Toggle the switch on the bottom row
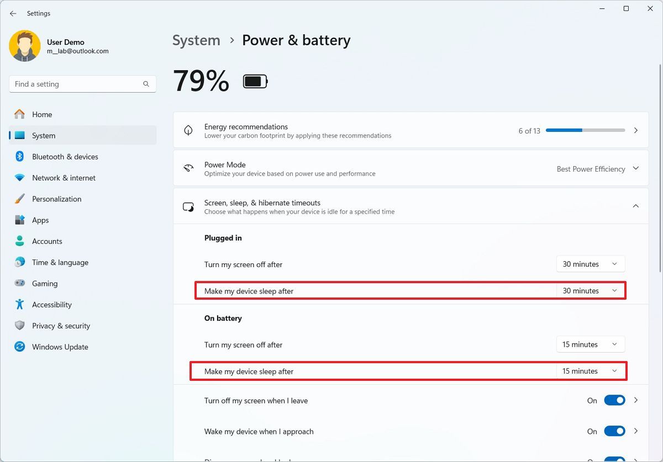This screenshot has height=462, width=663. [614, 459]
